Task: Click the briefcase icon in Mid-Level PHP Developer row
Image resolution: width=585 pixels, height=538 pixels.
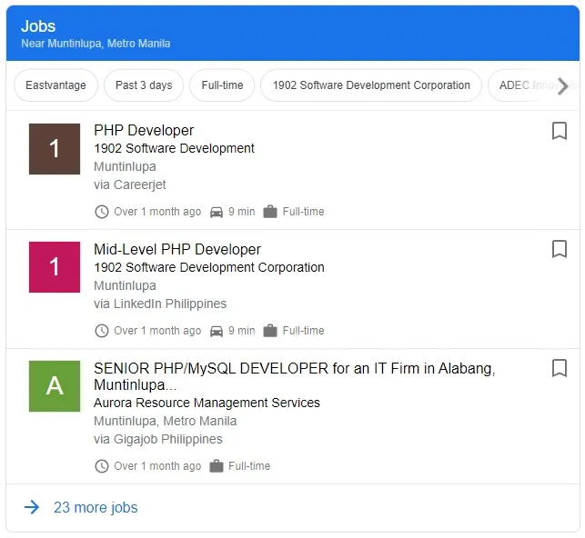Action: 270,331
